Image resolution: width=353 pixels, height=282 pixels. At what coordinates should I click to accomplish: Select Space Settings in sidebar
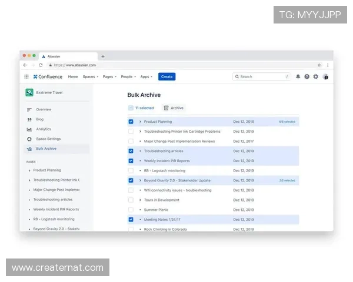click(x=48, y=139)
